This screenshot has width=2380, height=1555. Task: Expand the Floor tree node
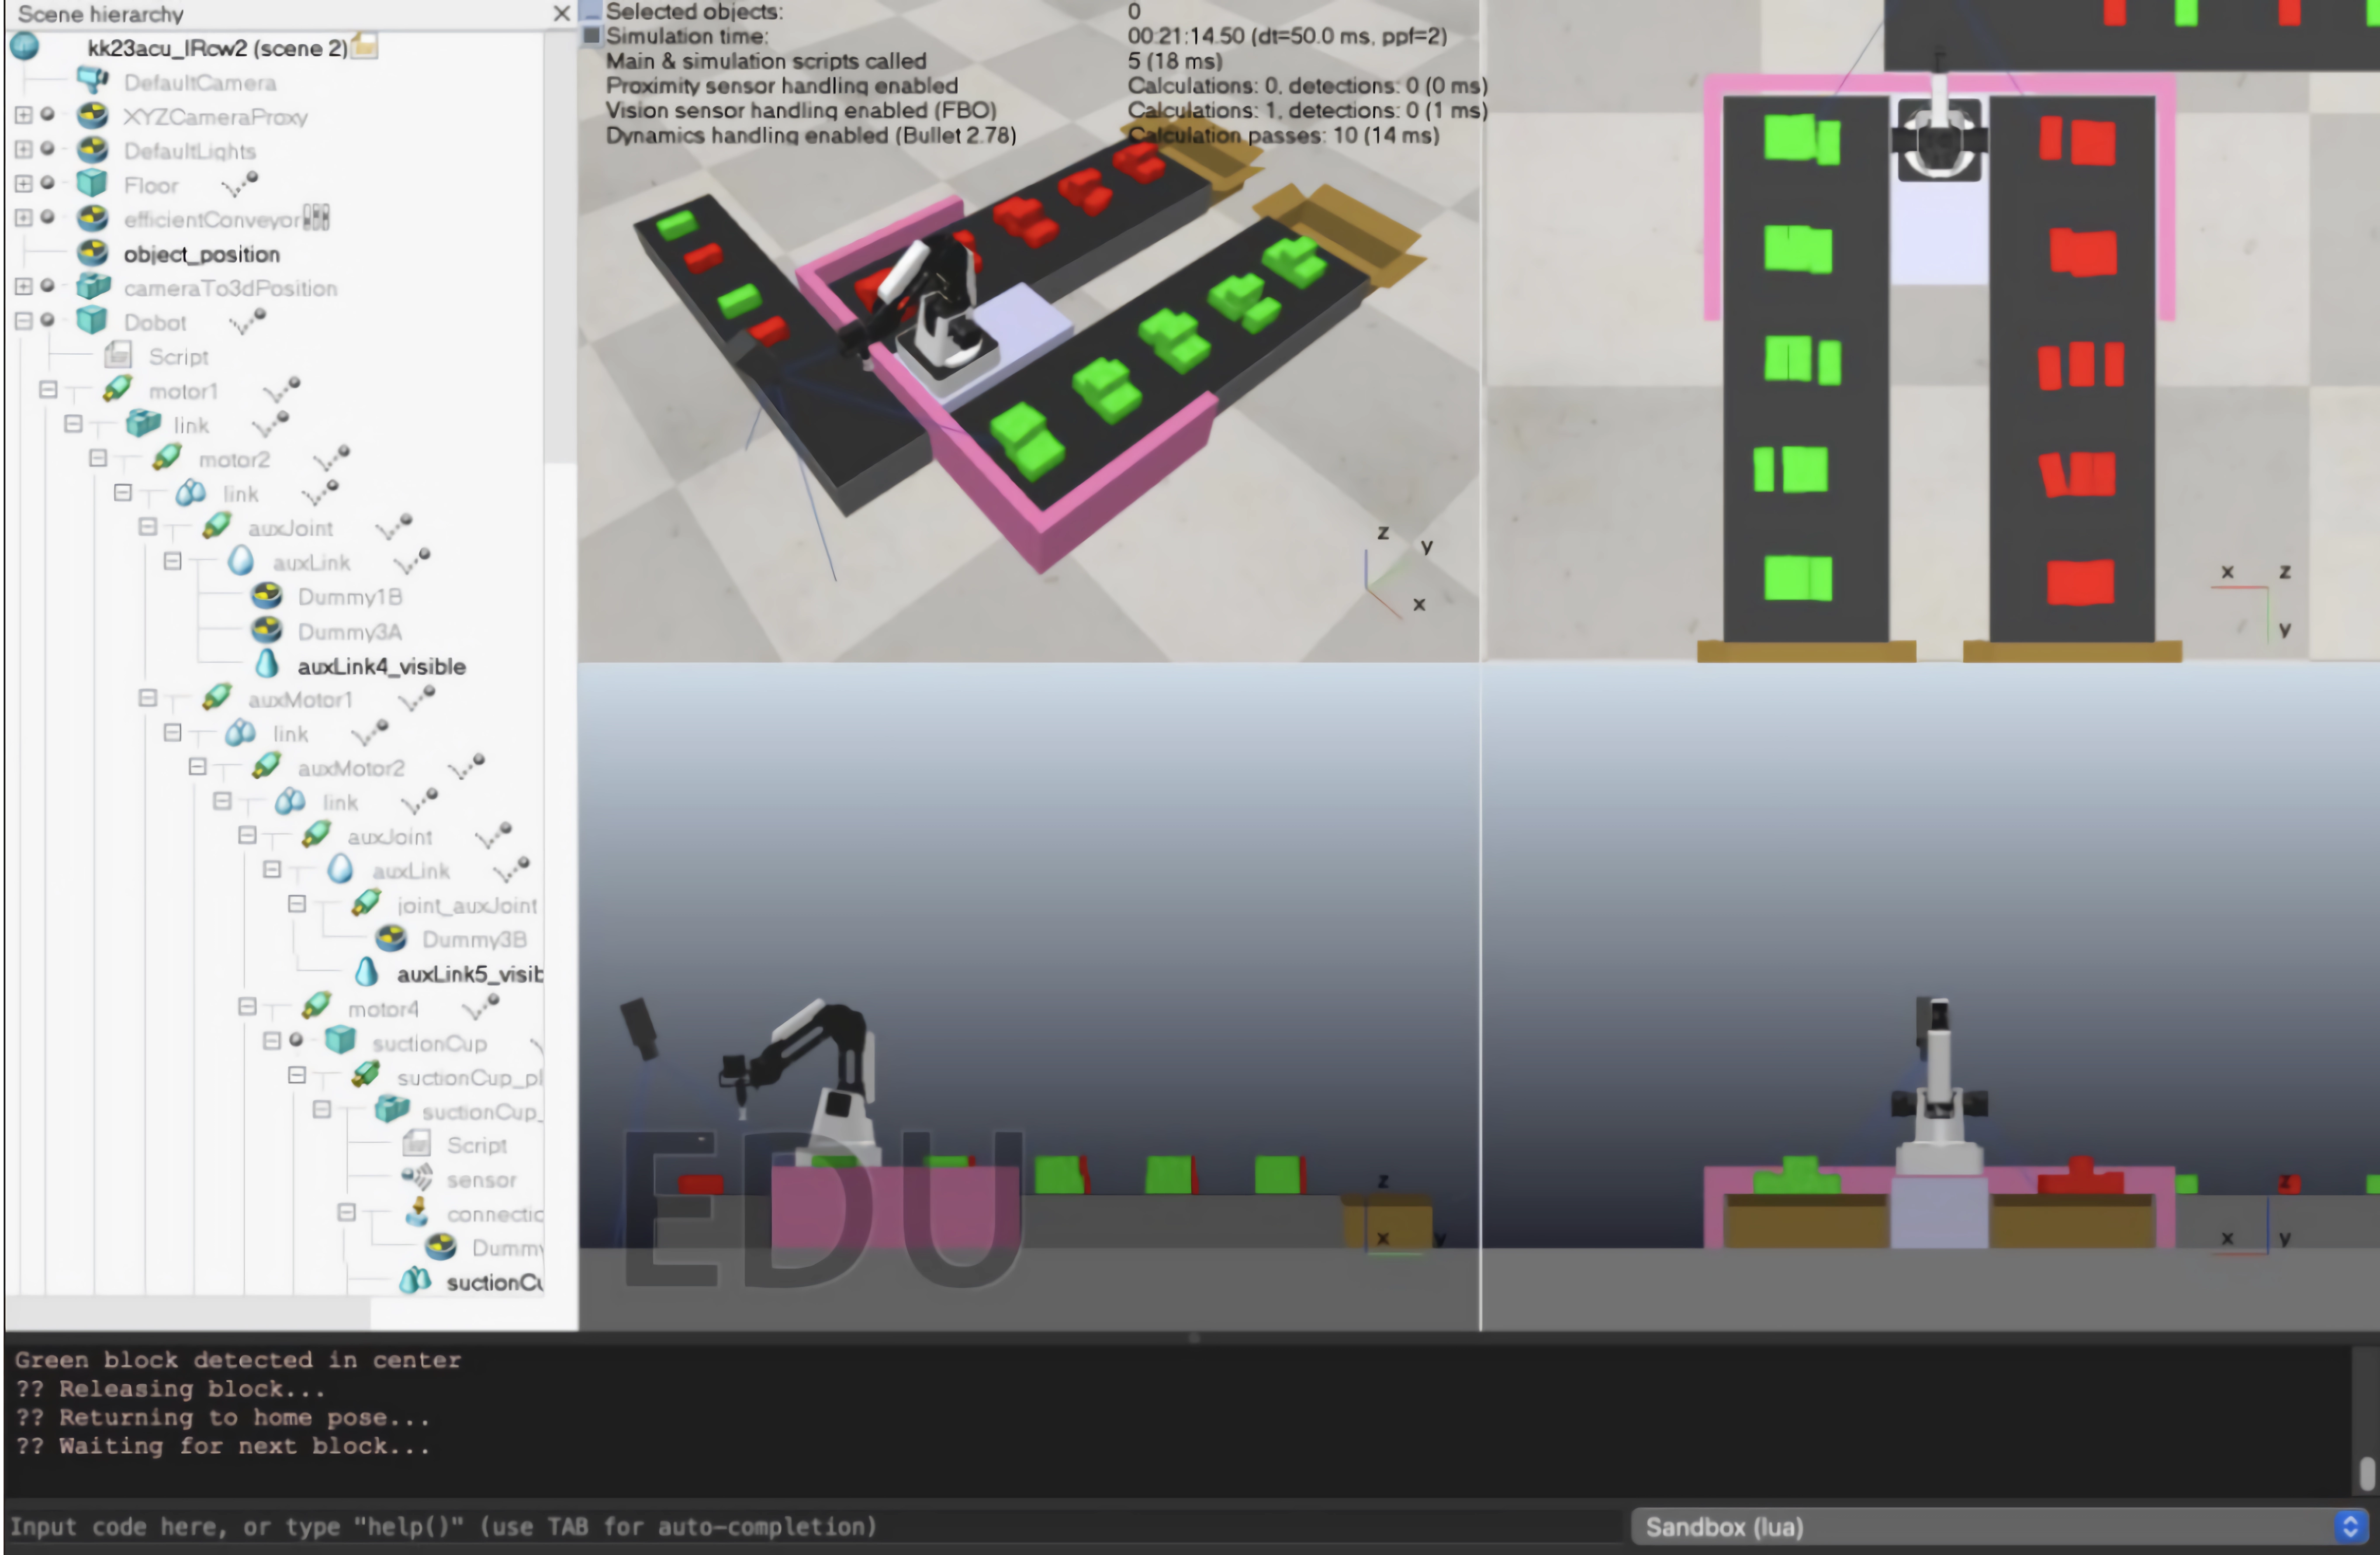tap(24, 183)
